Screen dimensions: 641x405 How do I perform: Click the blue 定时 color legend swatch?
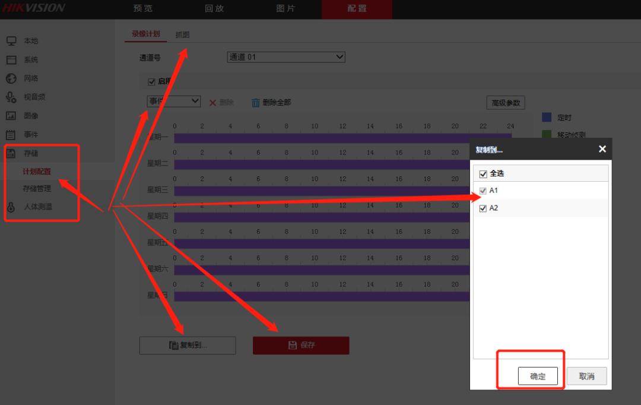[x=545, y=118]
